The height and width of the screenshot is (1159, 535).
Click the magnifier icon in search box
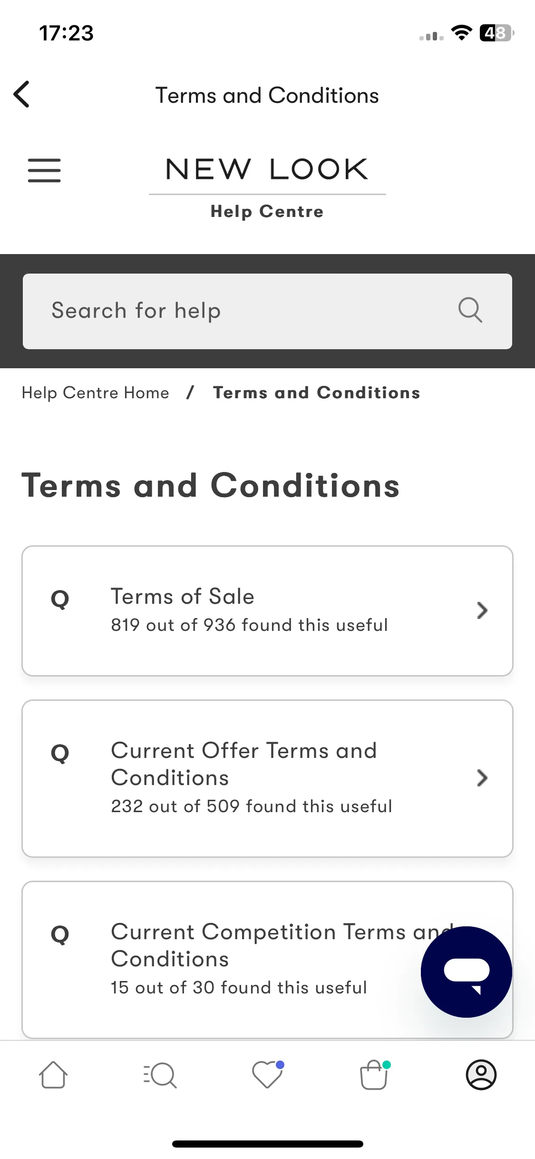click(x=470, y=310)
